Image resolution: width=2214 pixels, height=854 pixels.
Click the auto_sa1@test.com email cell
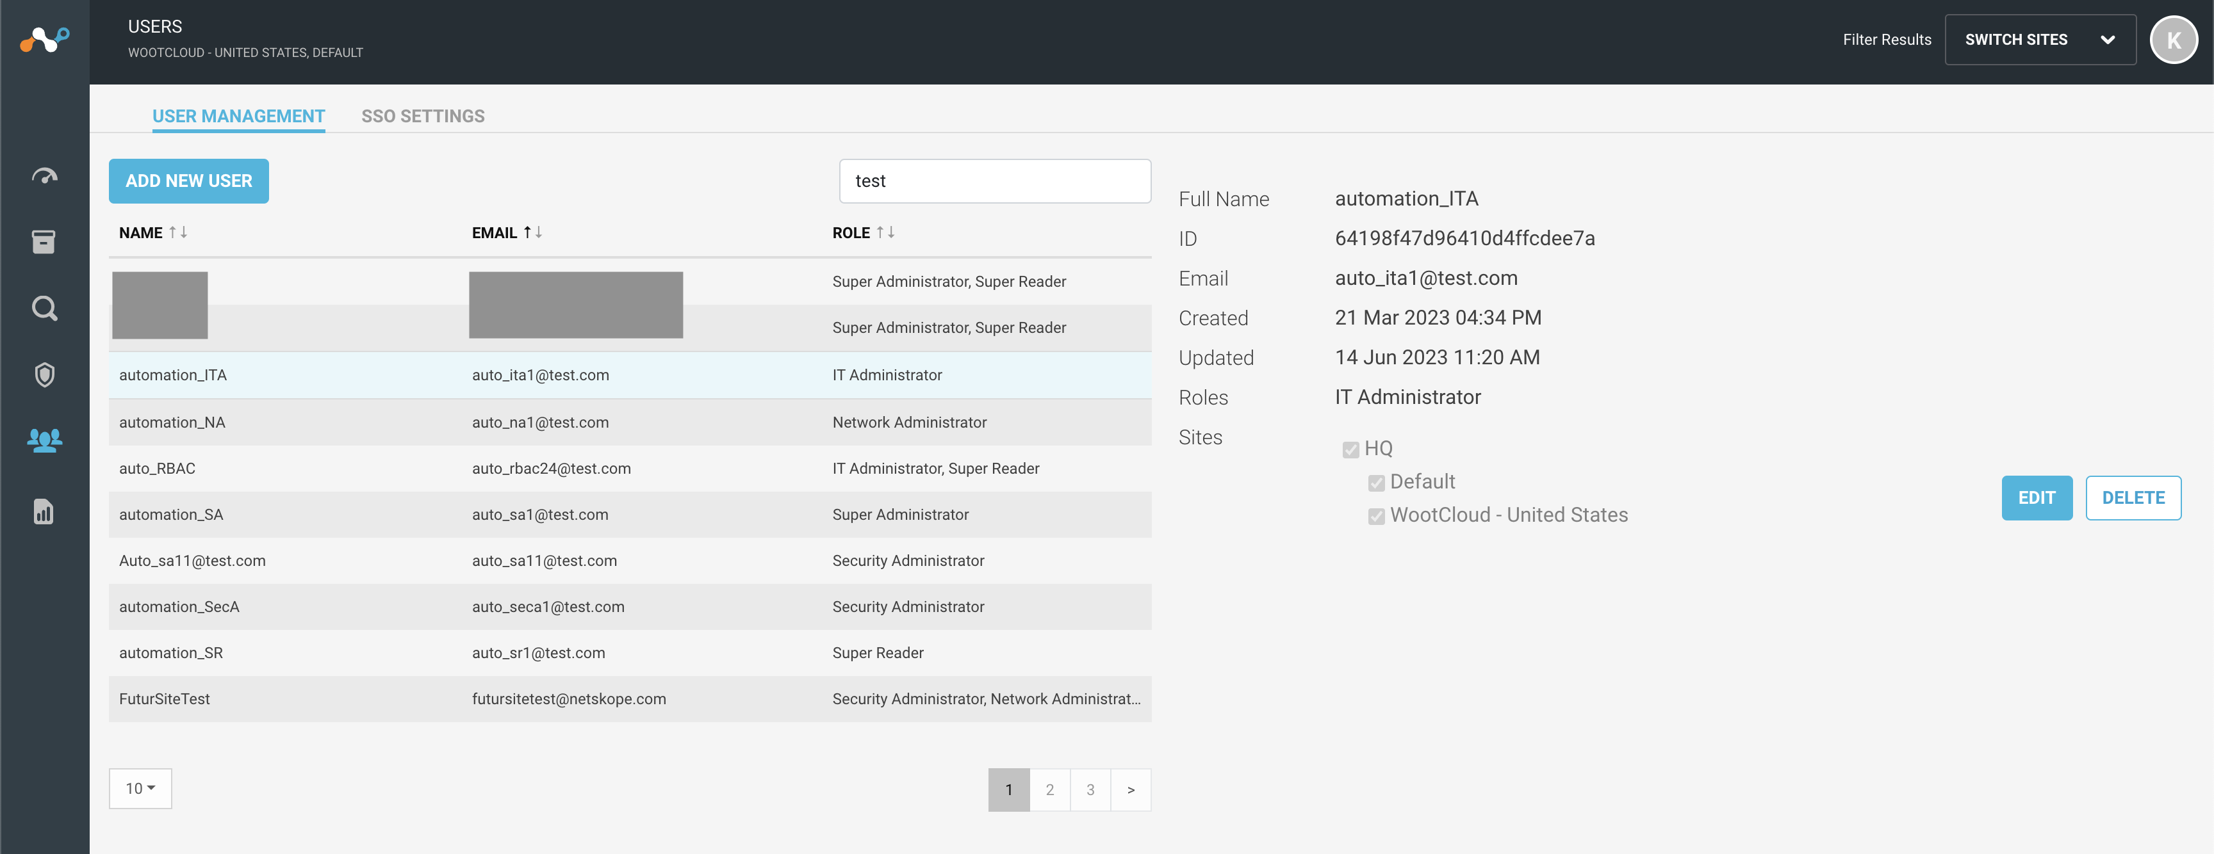point(540,515)
